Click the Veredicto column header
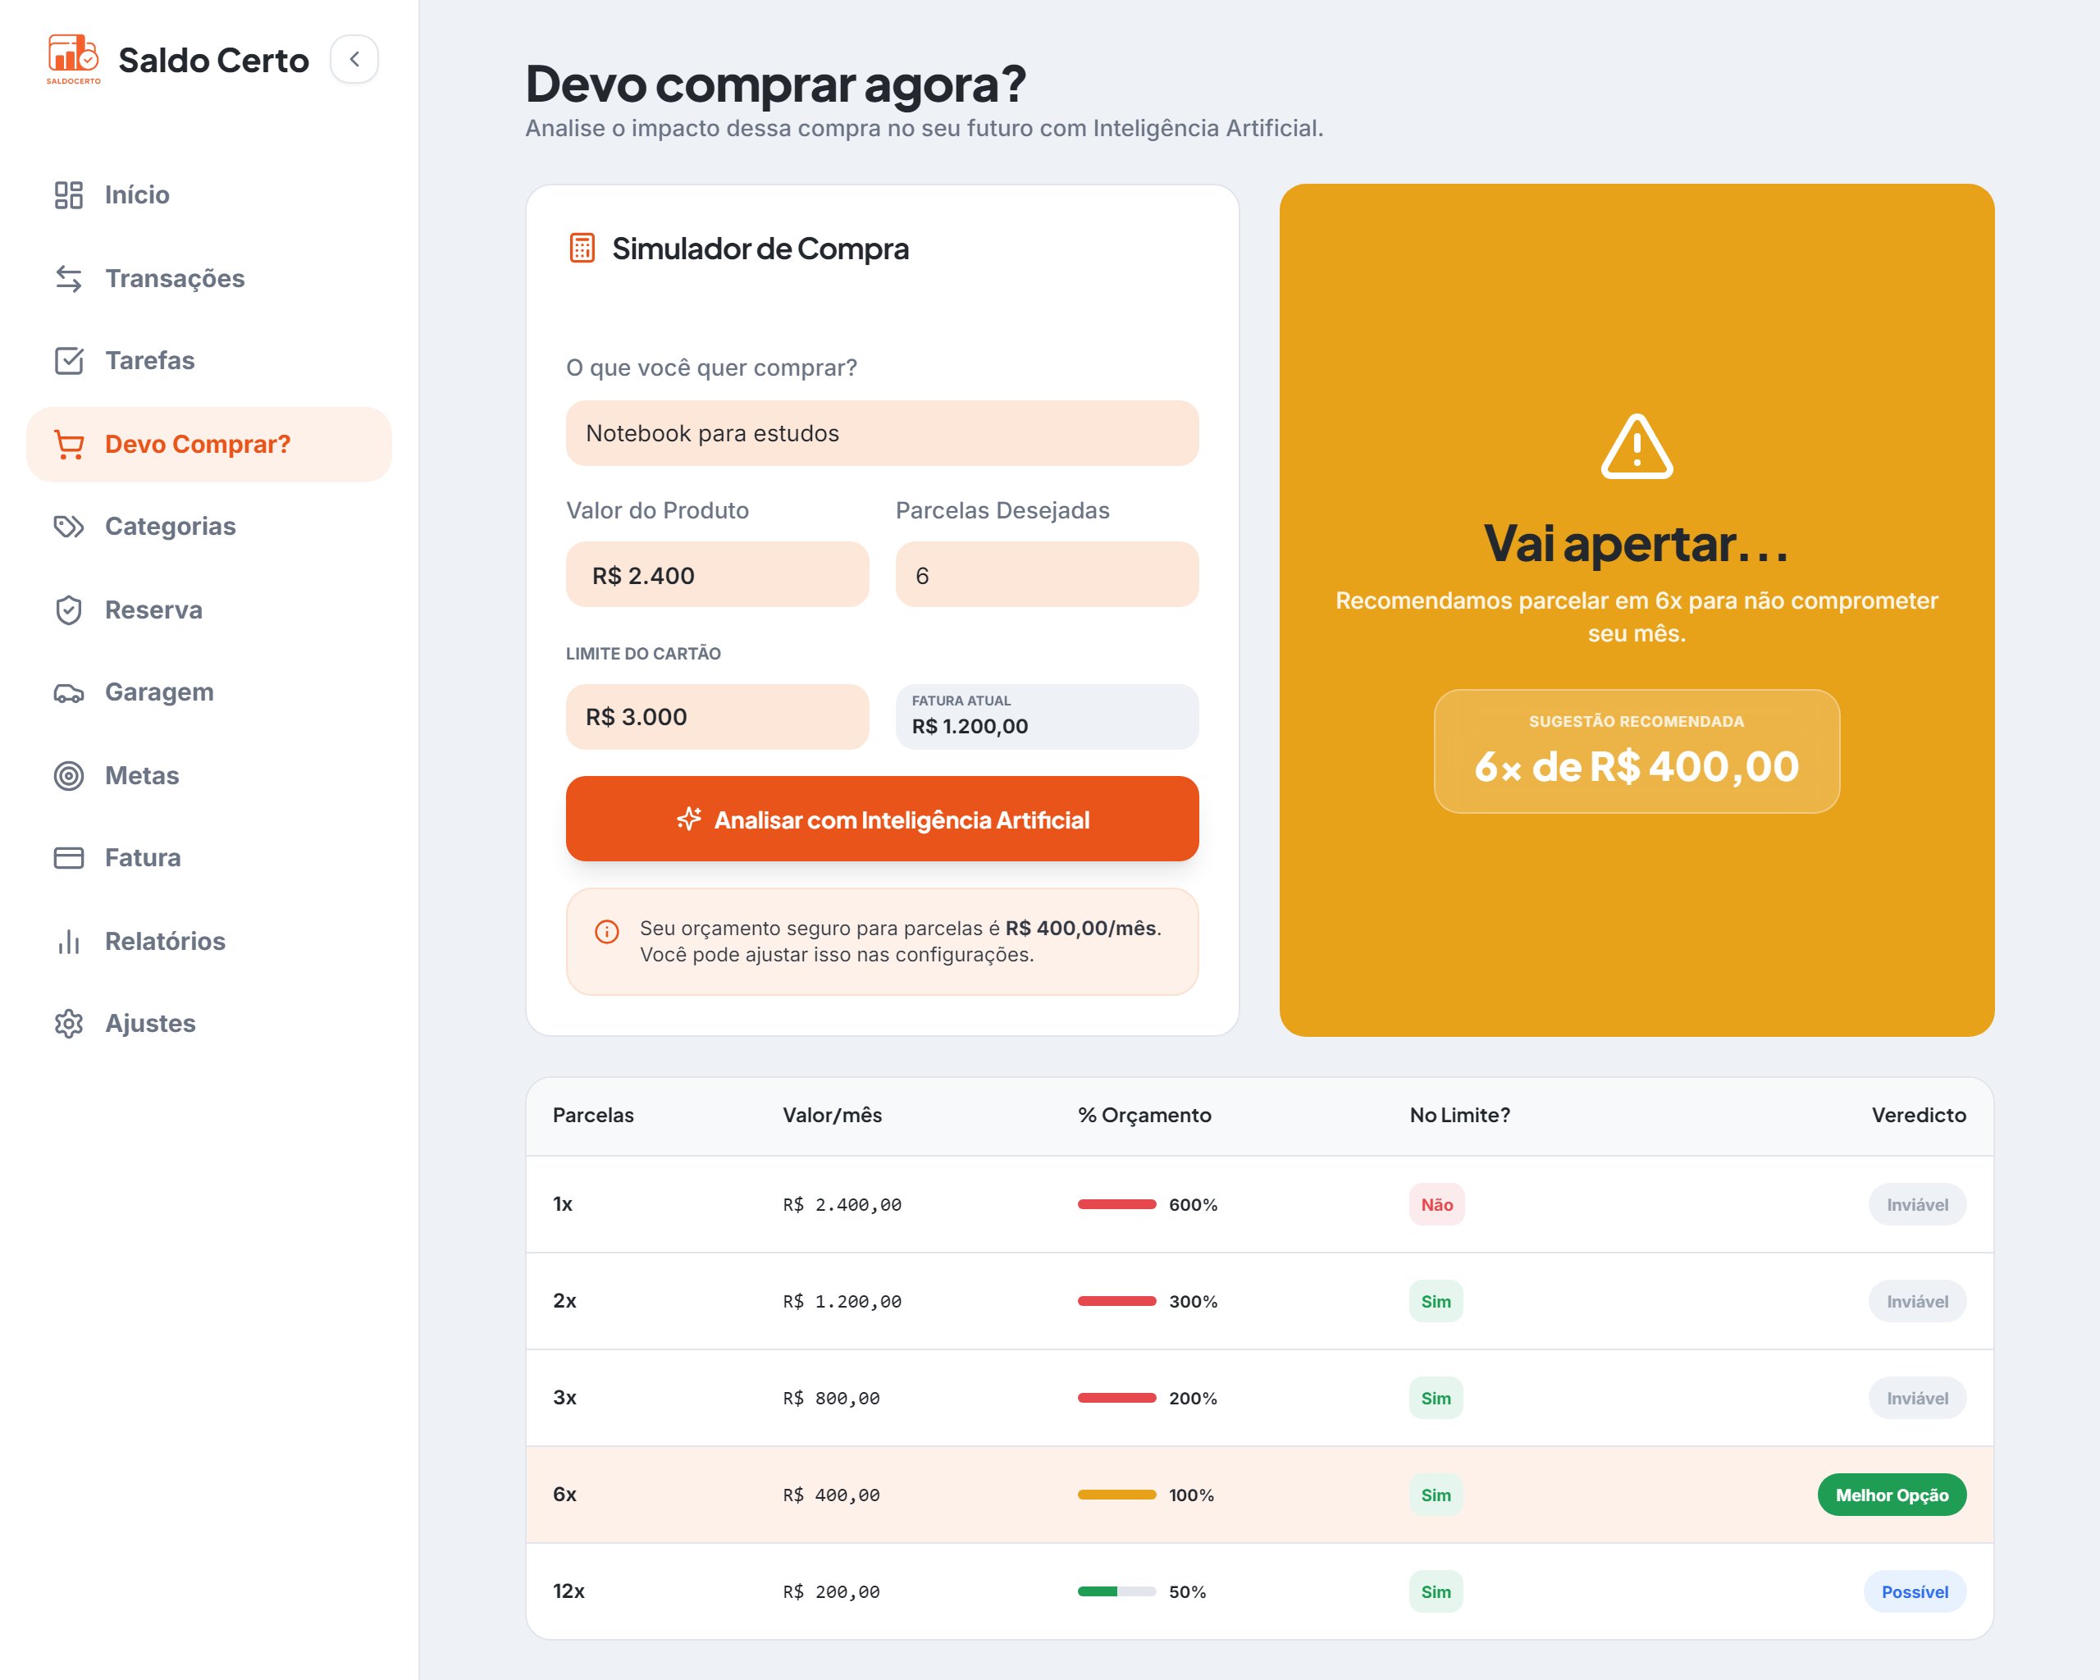 point(1919,1115)
